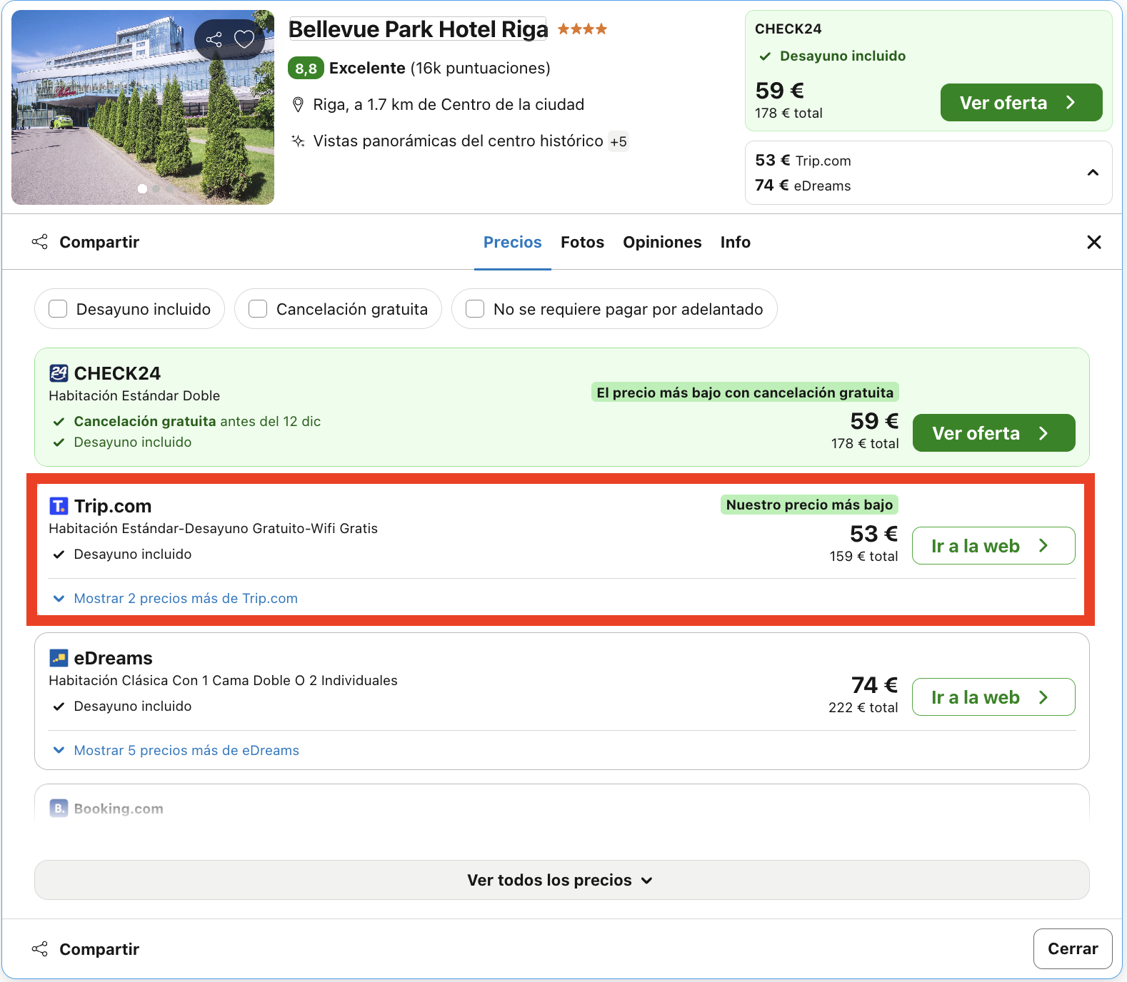
Task: Click the location pin icon beside Riga
Action: pos(299,105)
